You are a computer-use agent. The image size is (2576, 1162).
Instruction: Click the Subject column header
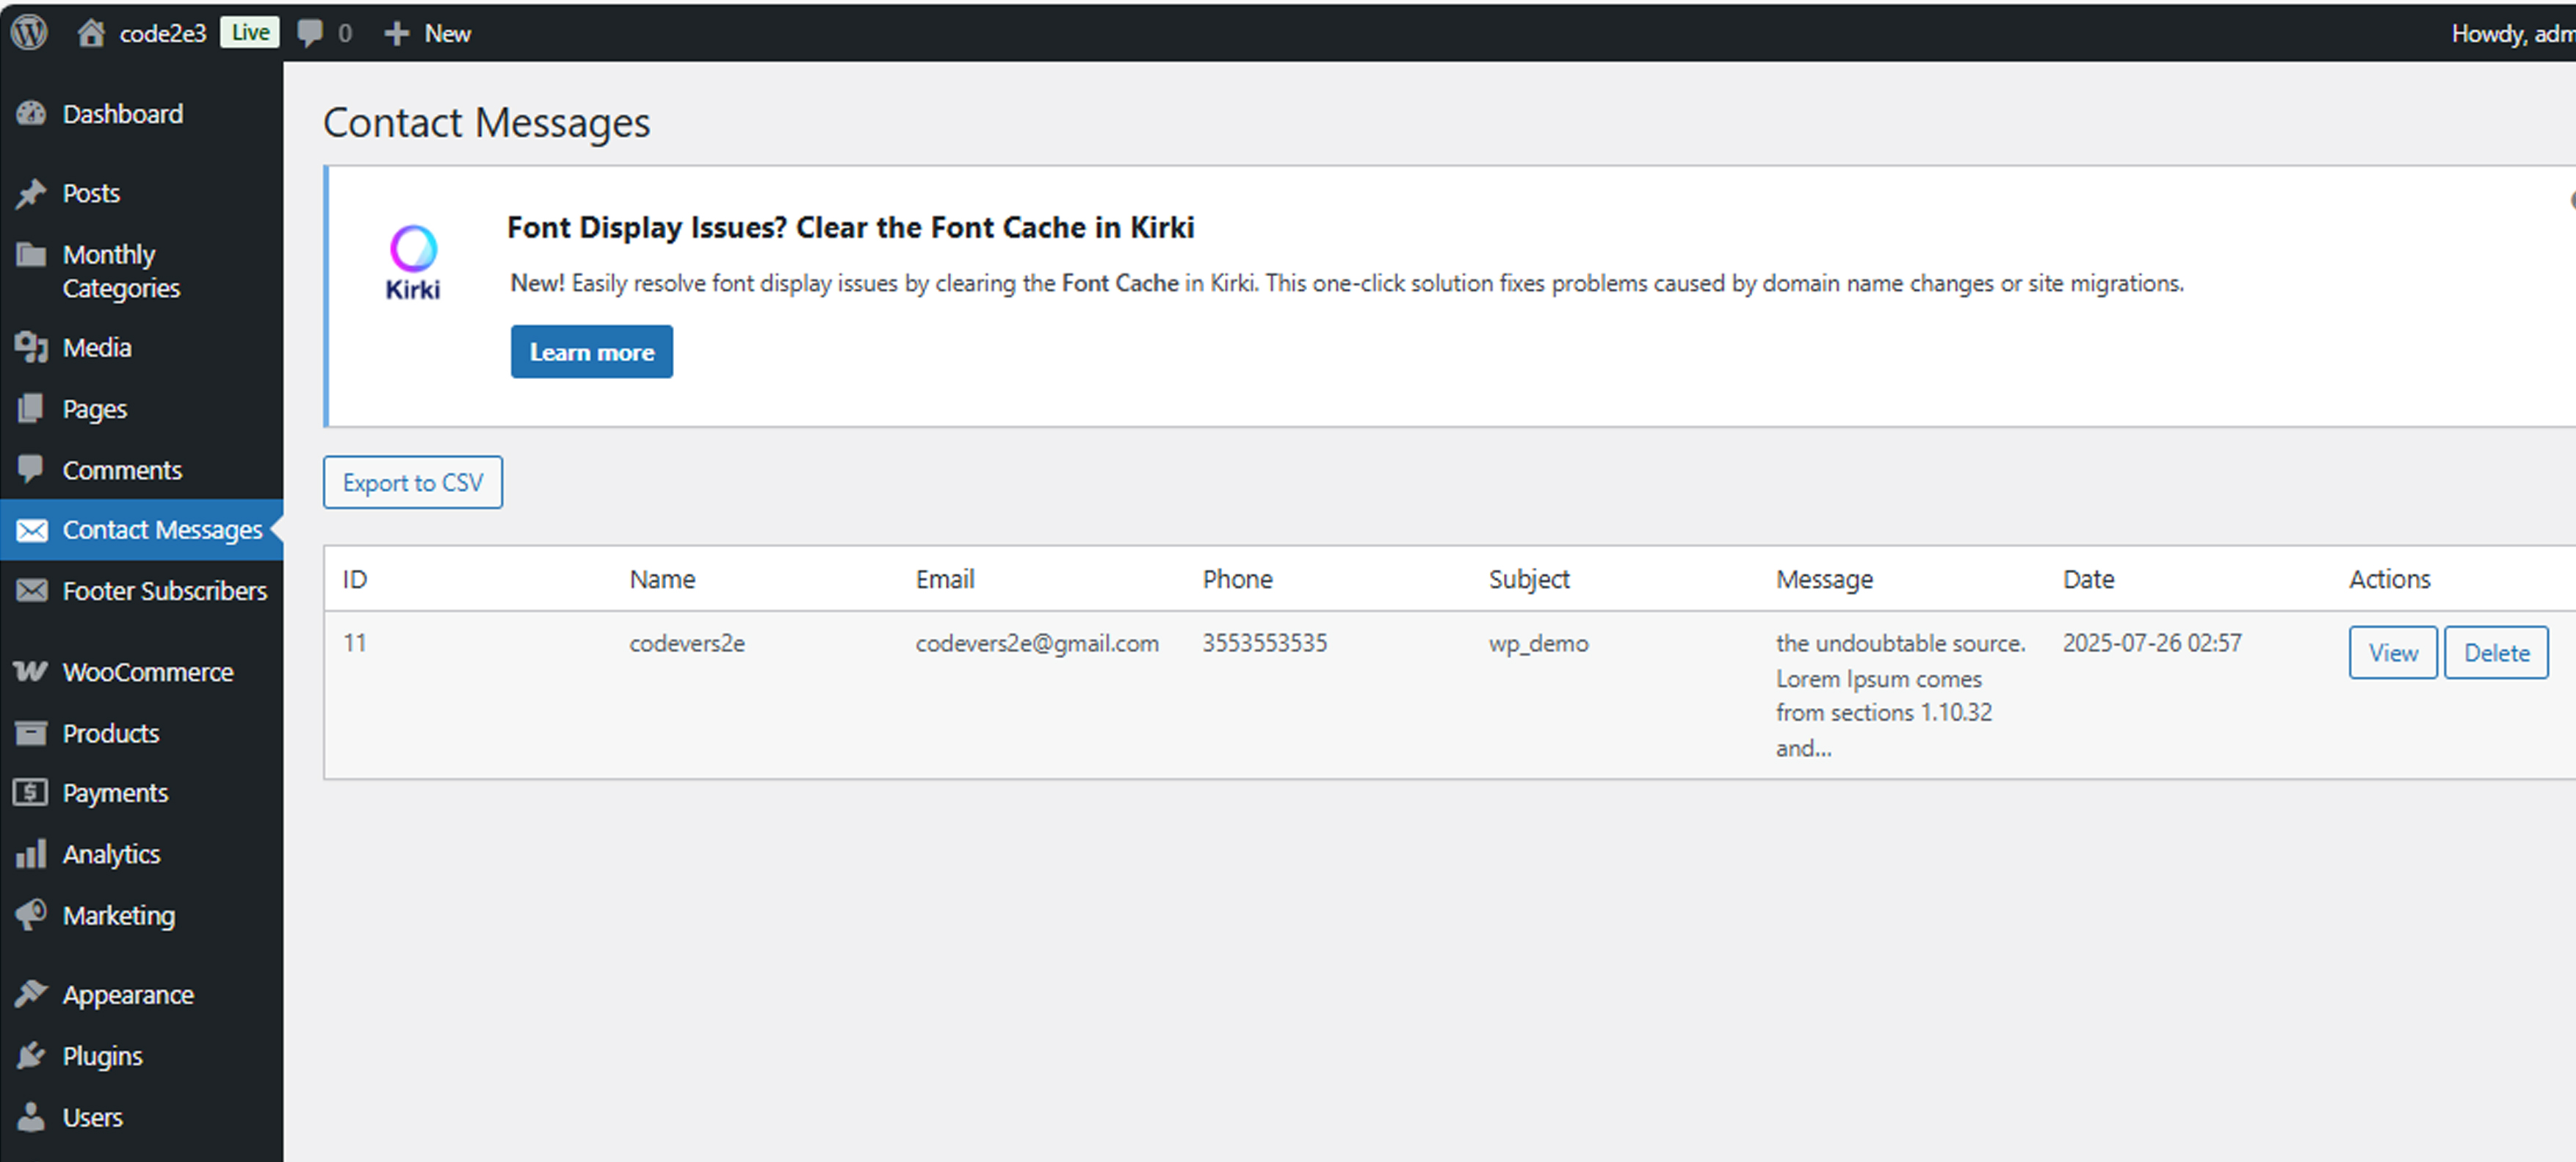click(x=1529, y=579)
